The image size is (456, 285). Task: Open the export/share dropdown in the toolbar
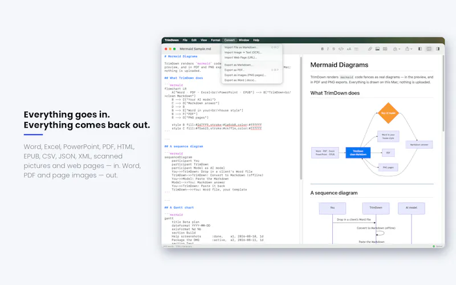pos(409,49)
